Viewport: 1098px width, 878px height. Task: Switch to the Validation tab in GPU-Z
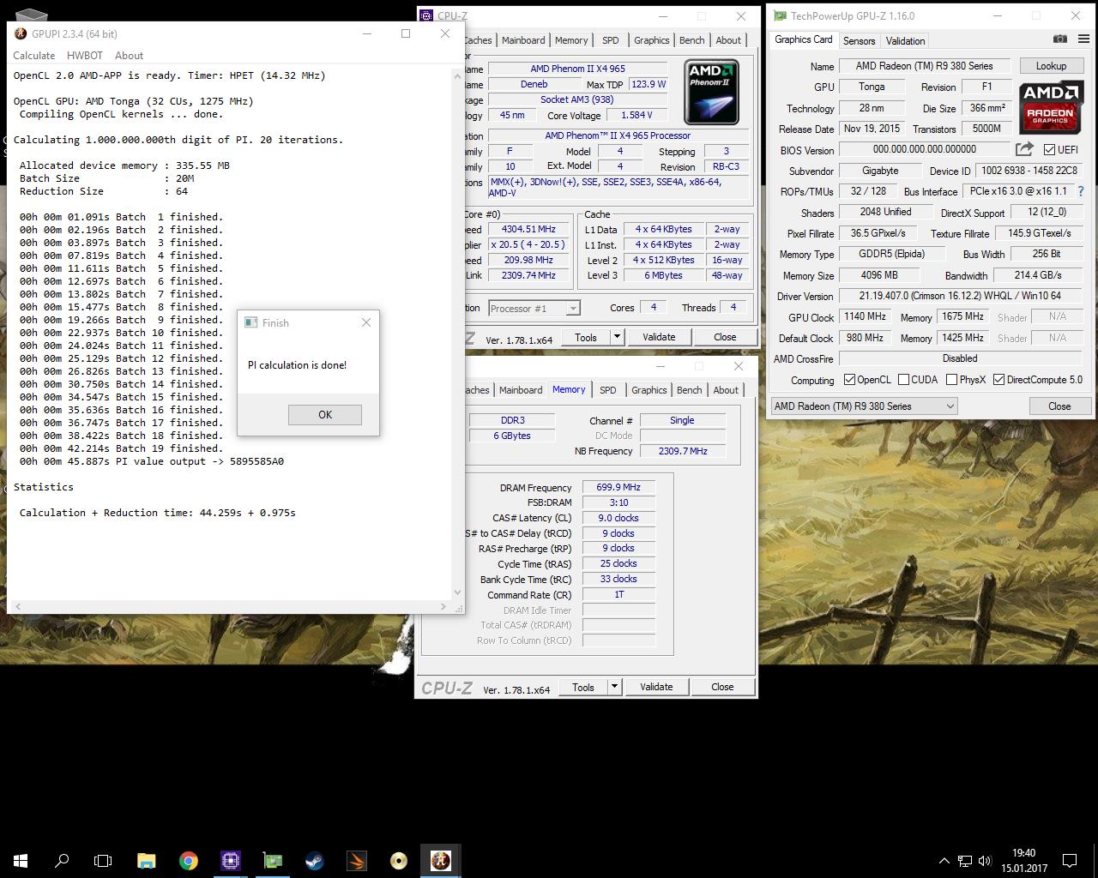pyautogui.click(x=905, y=40)
